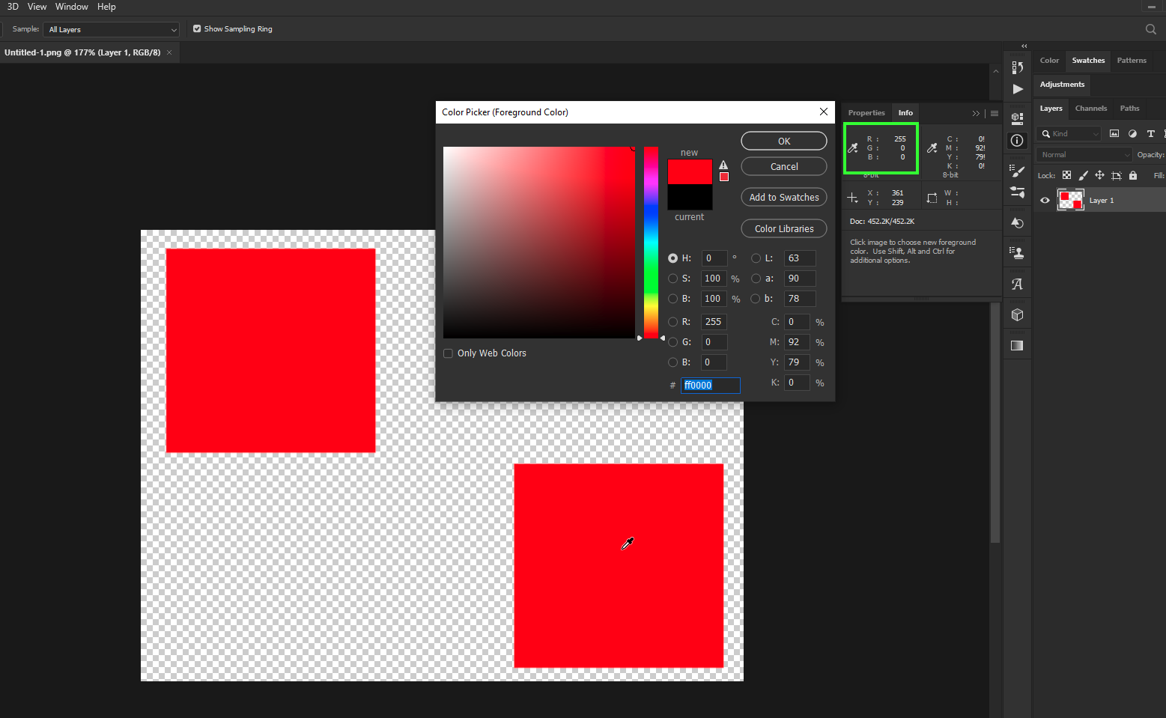Open Color Libraries
The height and width of the screenshot is (718, 1166).
783,228
